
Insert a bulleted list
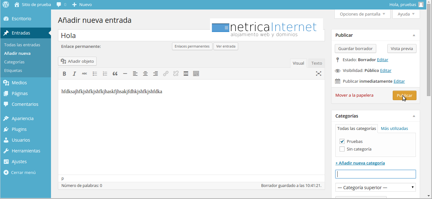pos(95,74)
